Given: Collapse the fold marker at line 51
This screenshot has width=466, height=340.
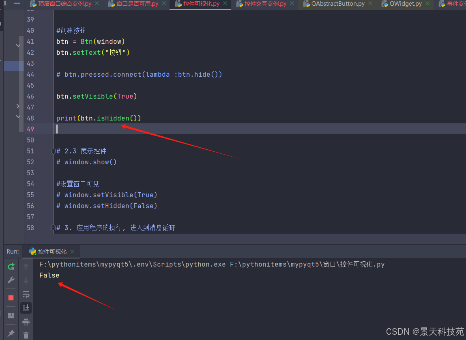Looking at the screenshot, I should tap(53, 151).
